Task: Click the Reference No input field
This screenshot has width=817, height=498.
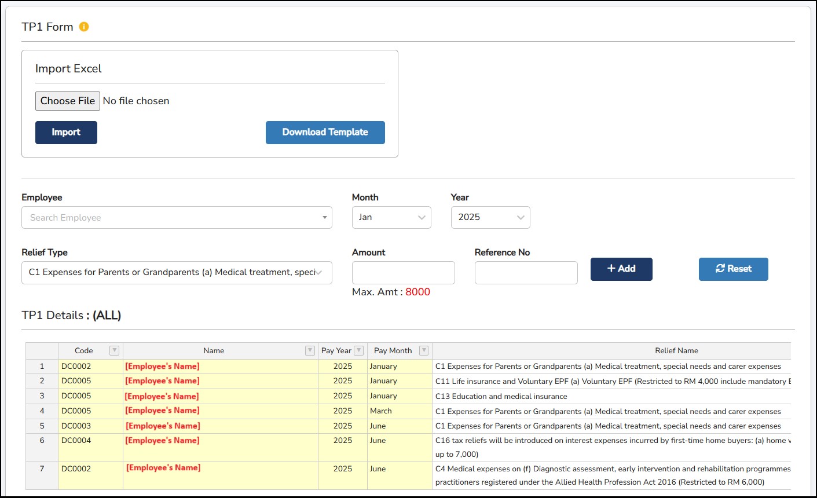Action: (x=526, y=272)
